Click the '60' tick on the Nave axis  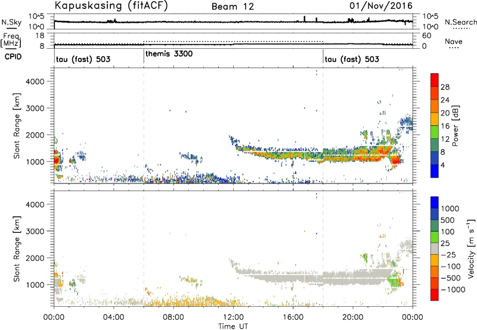(427, 36)
